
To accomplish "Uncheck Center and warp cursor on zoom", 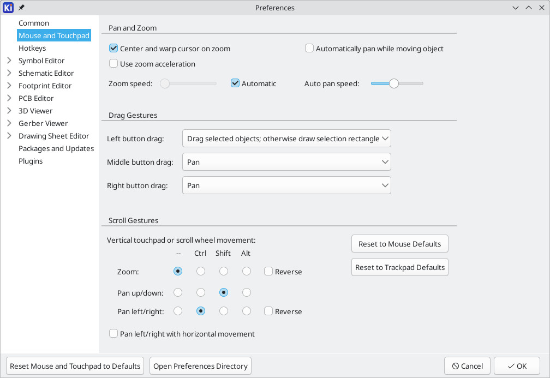I will 113,49.
